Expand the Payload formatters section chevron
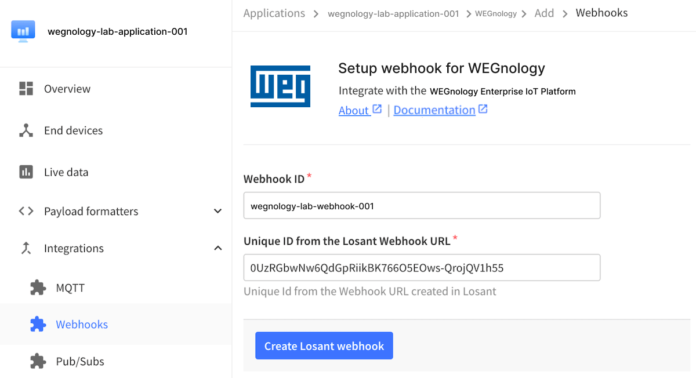Screen dimensions: 696x378 217,211
